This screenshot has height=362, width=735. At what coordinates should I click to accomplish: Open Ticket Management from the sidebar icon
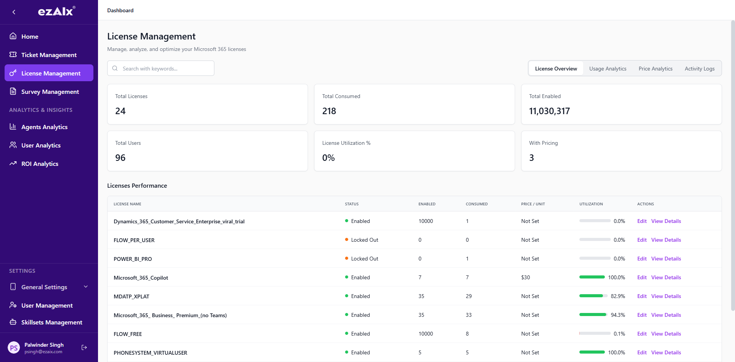coord(13,55)
